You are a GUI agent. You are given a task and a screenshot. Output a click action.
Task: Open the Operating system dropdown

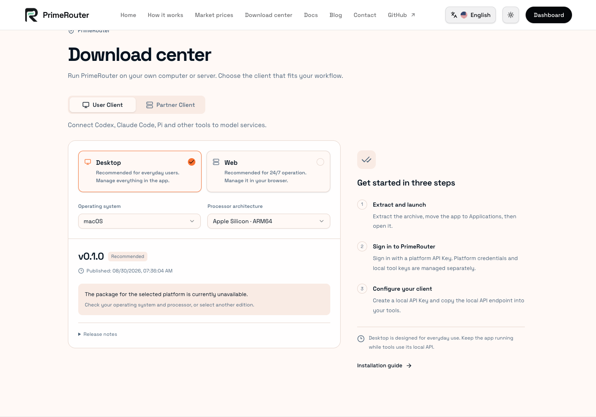(139, 221)
